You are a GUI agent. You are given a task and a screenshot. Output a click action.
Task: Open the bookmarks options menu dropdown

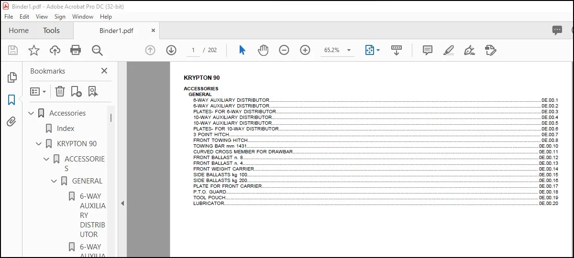pyautogui.click(x=38, y=91)
